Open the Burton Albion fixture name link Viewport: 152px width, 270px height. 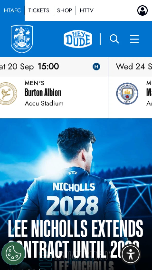click(x=43, y=93)
